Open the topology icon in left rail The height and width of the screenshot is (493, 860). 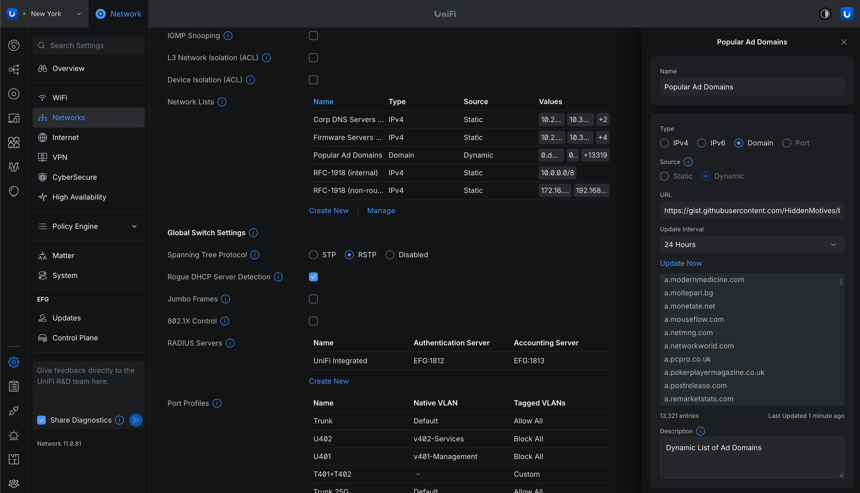(x=14, y=70)
